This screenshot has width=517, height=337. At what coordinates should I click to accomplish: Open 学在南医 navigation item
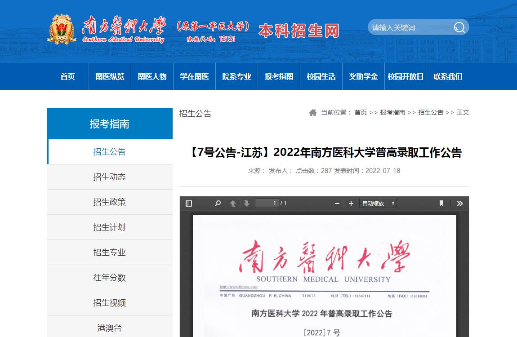click(x=194, y=76)
